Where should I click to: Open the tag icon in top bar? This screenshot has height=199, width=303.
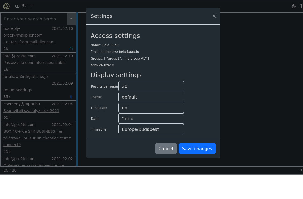pyautogui.click(x=24, y=6)
